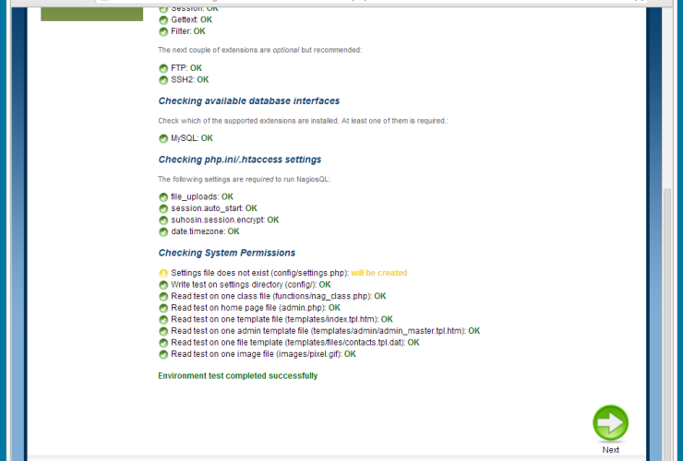683x461 pixels.
Task: Click the admin.php home page test icon
Action: 163,308
